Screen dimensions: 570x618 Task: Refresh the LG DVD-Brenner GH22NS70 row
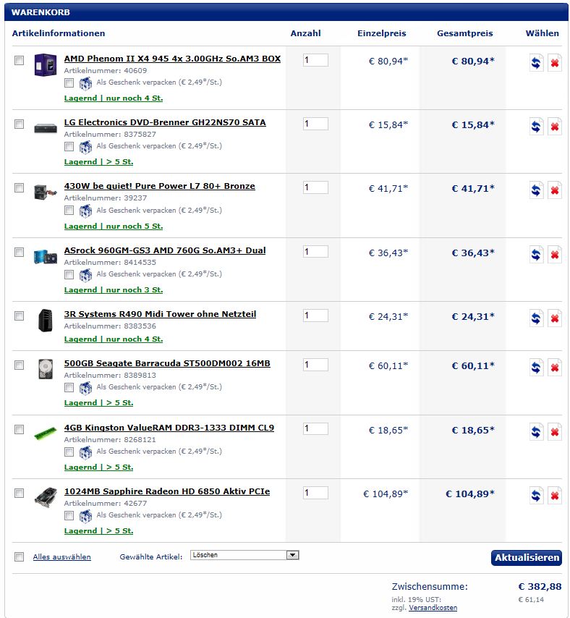pyautogui.click(x=536, y=127)
